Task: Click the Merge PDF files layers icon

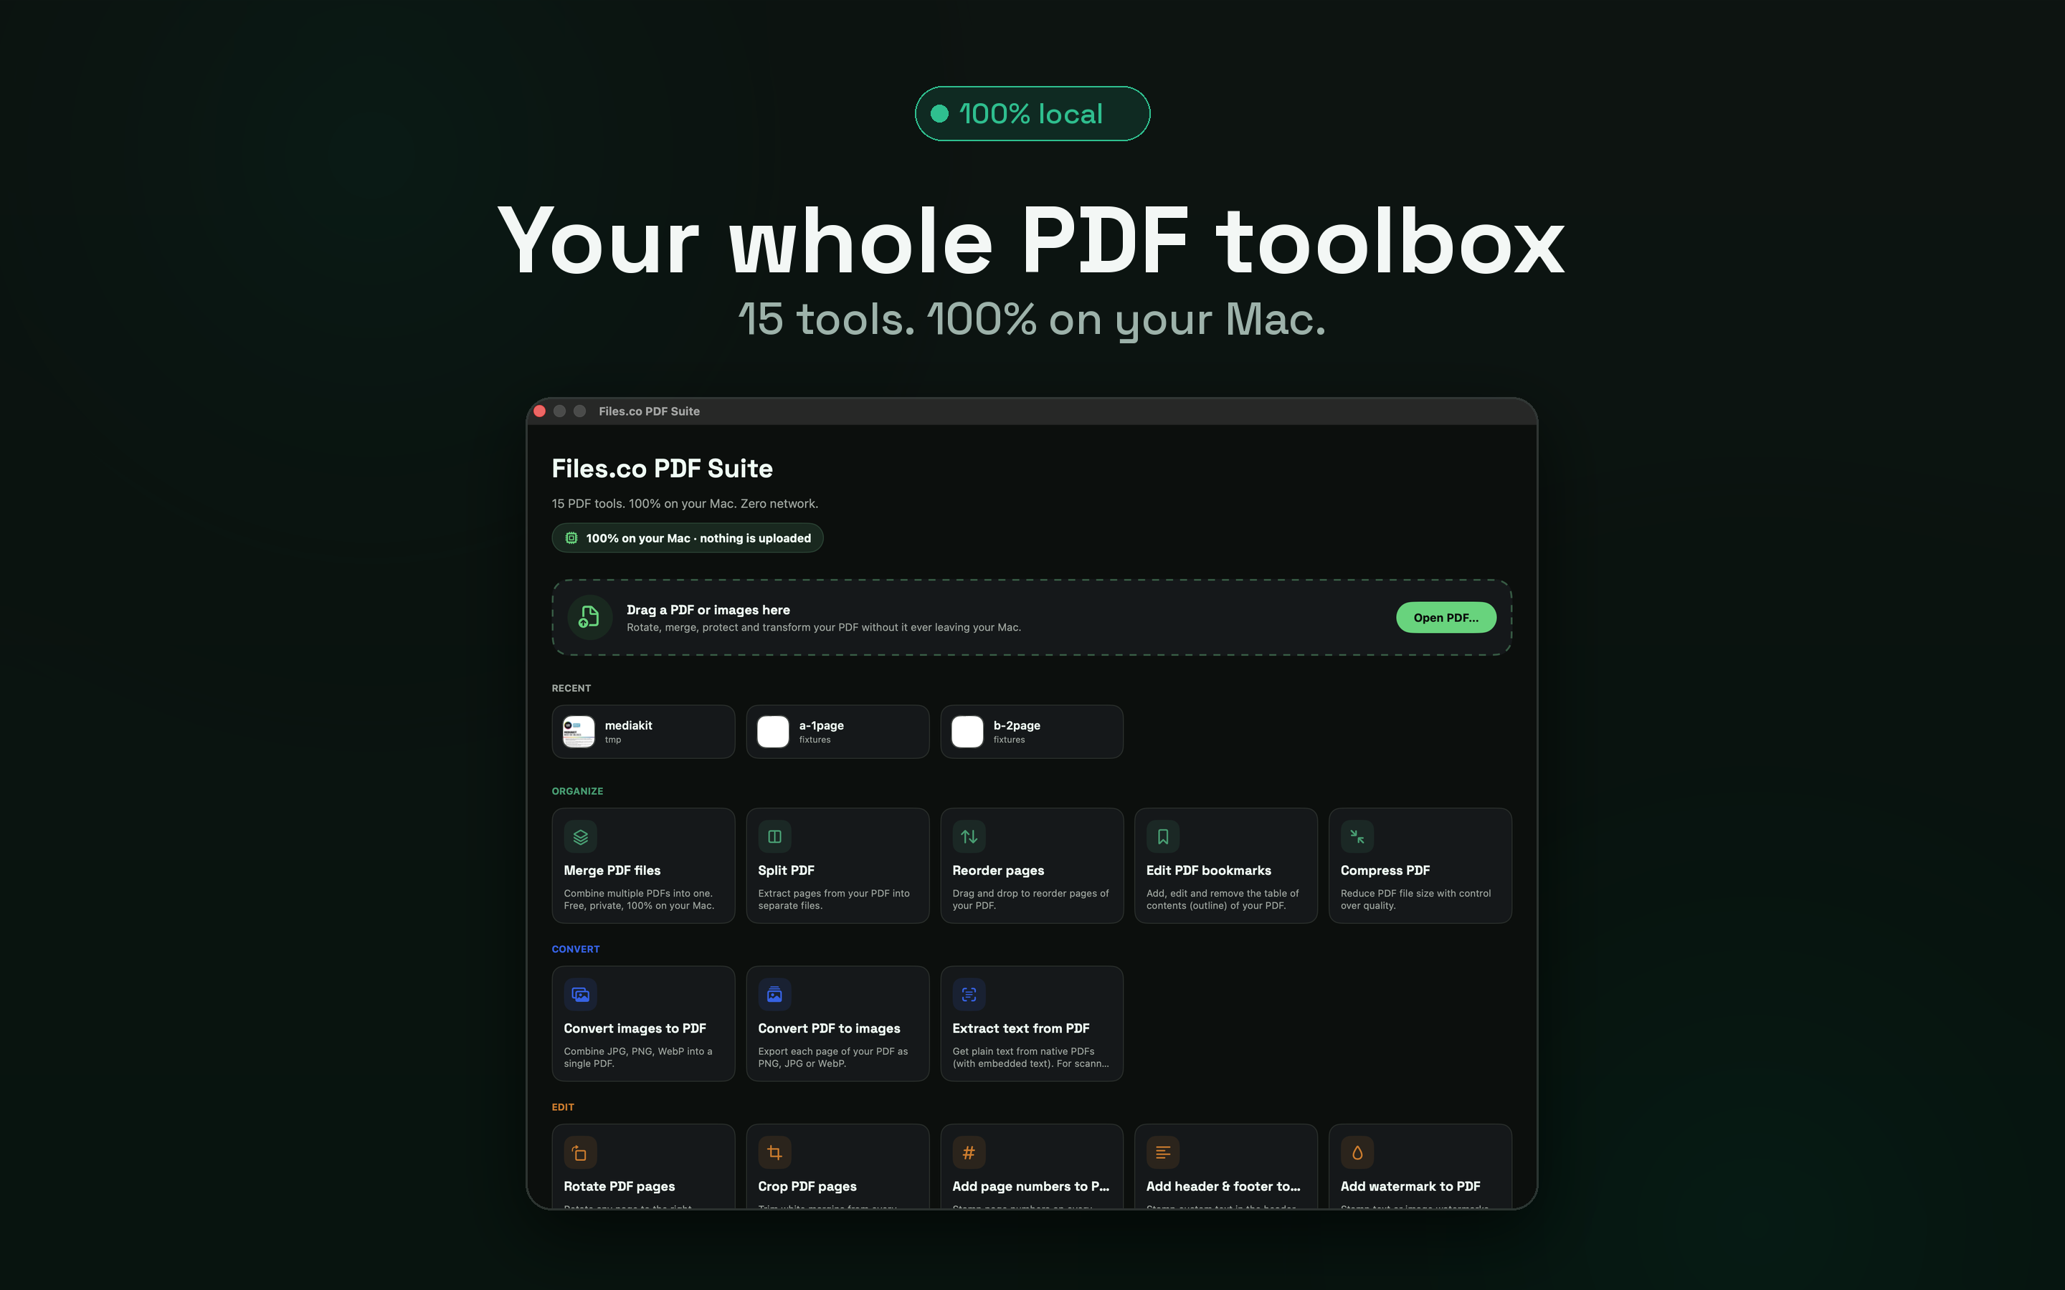Action: point(580,837)
